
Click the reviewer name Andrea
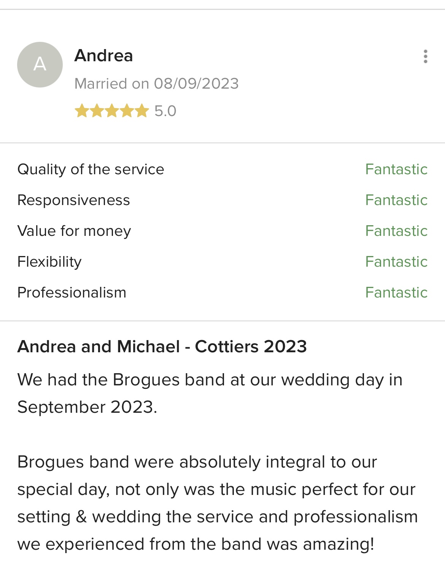click(x=103, y=56)
